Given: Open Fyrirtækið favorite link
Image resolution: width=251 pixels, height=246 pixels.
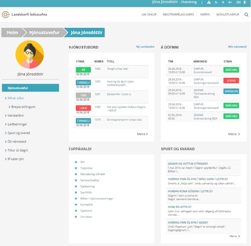Looking at the screenshot, I should 86,204.
